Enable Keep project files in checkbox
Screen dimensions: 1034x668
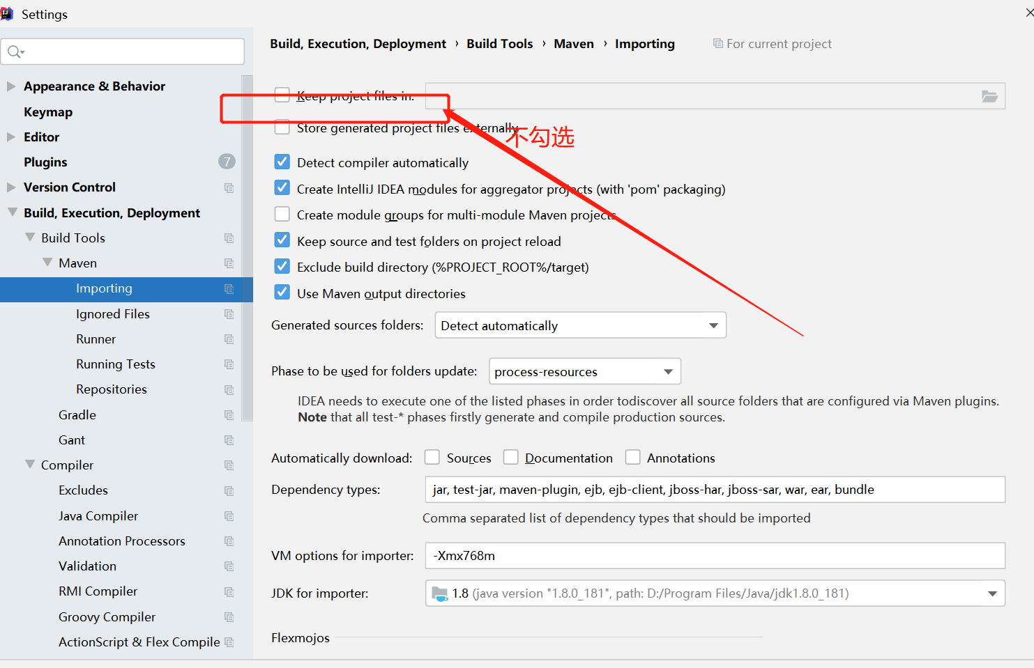click(x=282, y=95)
